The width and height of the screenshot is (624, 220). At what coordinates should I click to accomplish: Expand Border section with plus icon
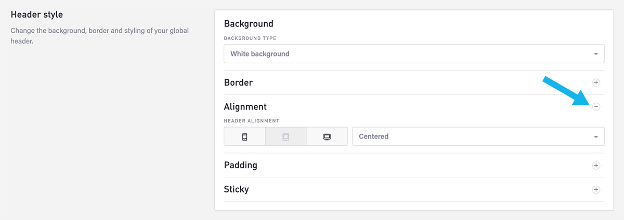point(596,82)
